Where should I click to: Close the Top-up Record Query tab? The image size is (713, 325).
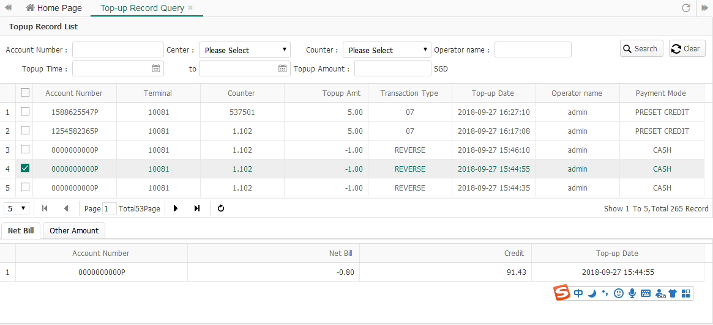(190, 8)
